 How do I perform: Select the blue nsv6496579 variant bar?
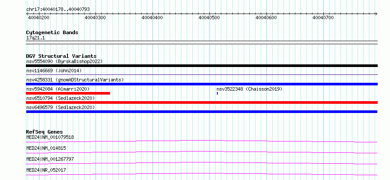(x=202, y=112)
